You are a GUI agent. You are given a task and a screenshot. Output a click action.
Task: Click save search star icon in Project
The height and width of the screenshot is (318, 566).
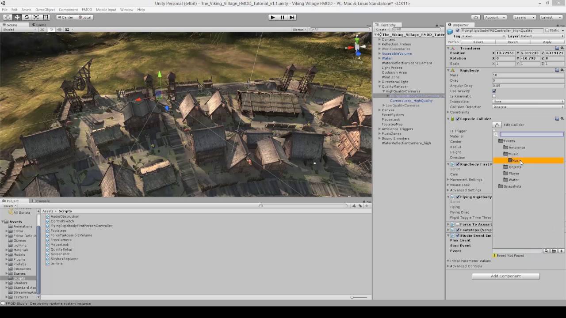(367, 206)
